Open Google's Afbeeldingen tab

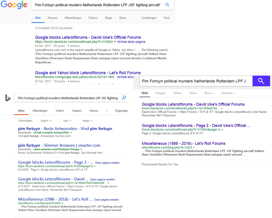tap(73, 18)
